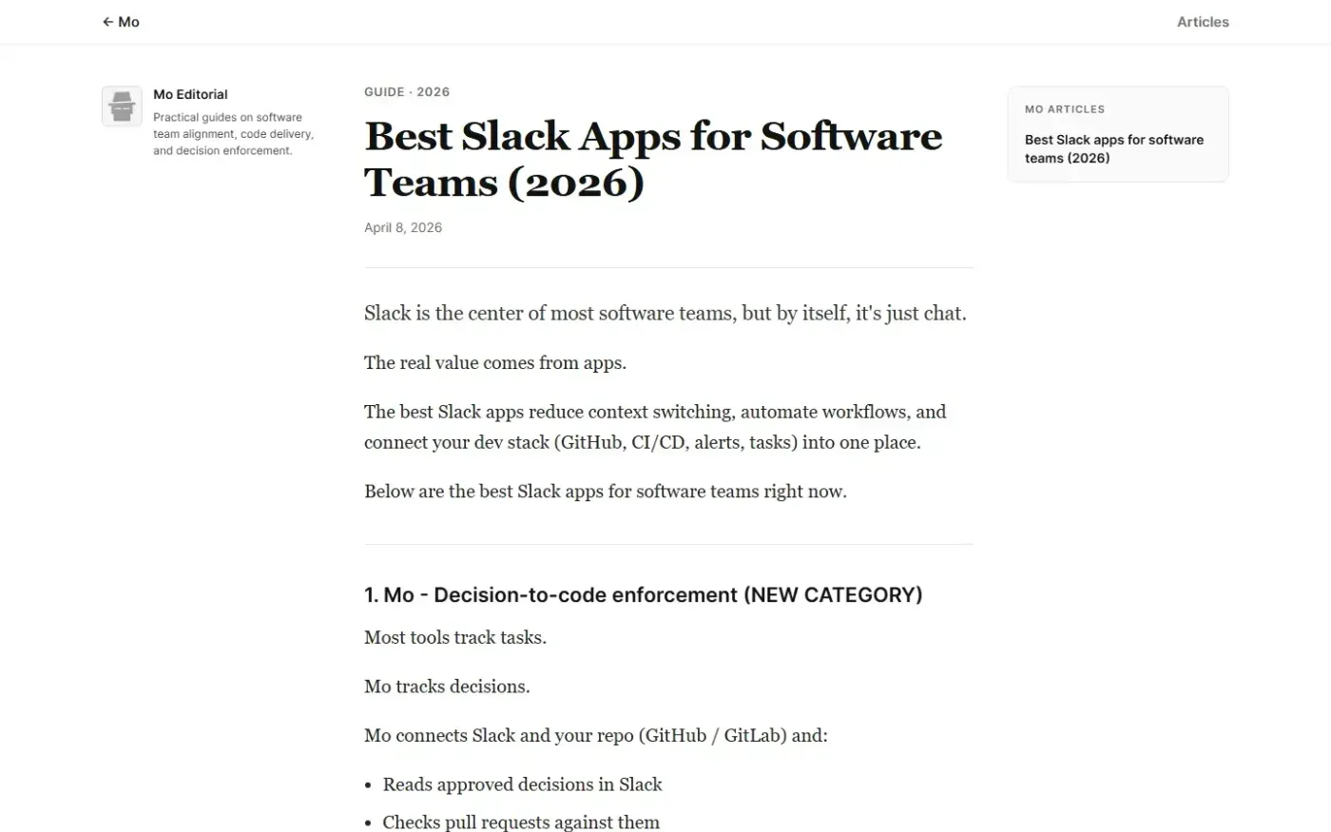
Task: Click the 'Practical guides on software' author description
Action: click(234, 134)
